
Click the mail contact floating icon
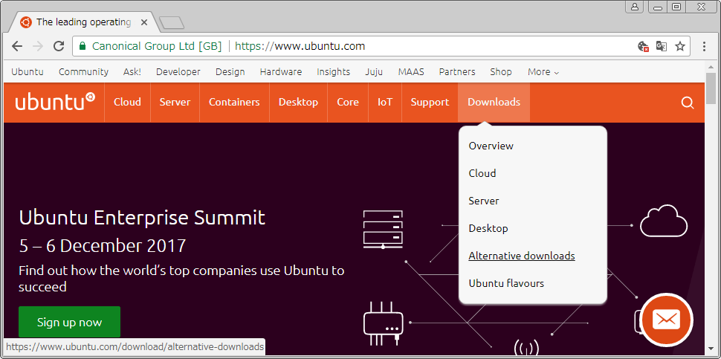coord(666,320)
